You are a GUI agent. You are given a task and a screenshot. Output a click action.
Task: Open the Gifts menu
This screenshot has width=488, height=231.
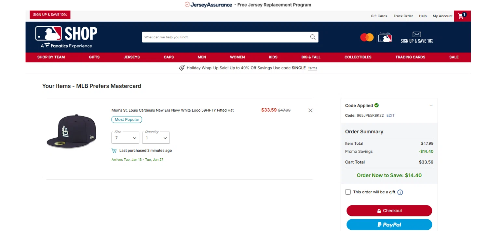pos(94,57)
